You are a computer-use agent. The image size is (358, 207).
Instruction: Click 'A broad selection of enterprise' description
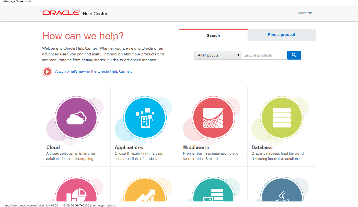(71, 154)
